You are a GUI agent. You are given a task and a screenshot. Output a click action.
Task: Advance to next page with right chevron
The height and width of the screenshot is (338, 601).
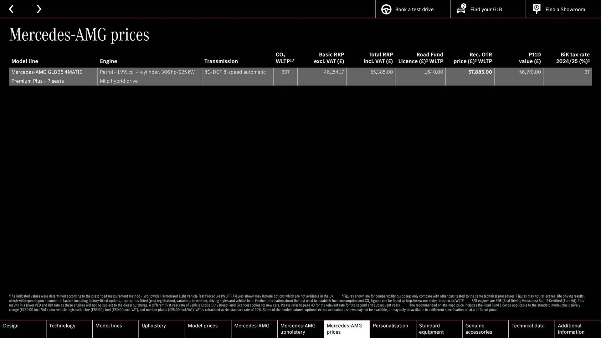point(39,9)
